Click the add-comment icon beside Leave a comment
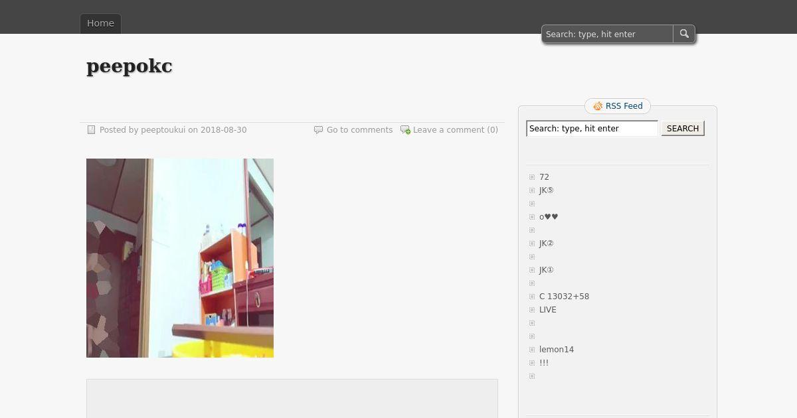The image size is (797, 418). 405,130
